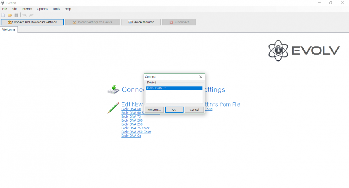
Task: Click Rename... in Connect dialog
Action: 154,110
